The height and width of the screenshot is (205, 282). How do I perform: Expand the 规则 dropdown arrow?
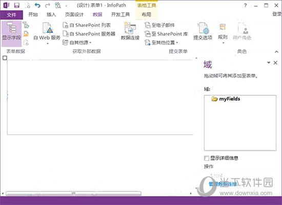tap(224, 43)
